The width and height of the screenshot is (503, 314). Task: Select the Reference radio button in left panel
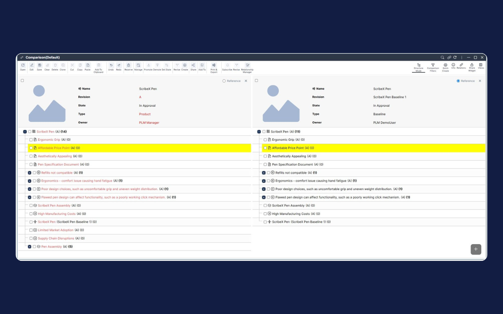tap(224, 81)
